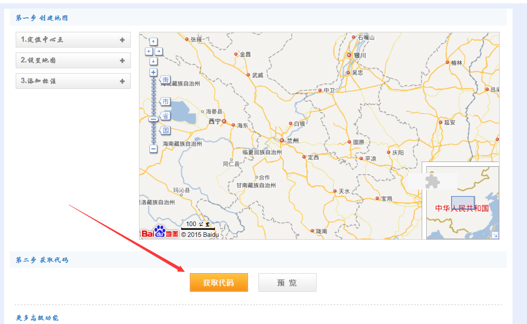Click the 陇南 city label
The height and width of the screenshot is (324, 527).
tap(322, 231)
